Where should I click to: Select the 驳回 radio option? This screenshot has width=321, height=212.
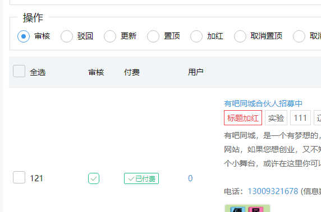pyautogui.click(x=67, y=36)
